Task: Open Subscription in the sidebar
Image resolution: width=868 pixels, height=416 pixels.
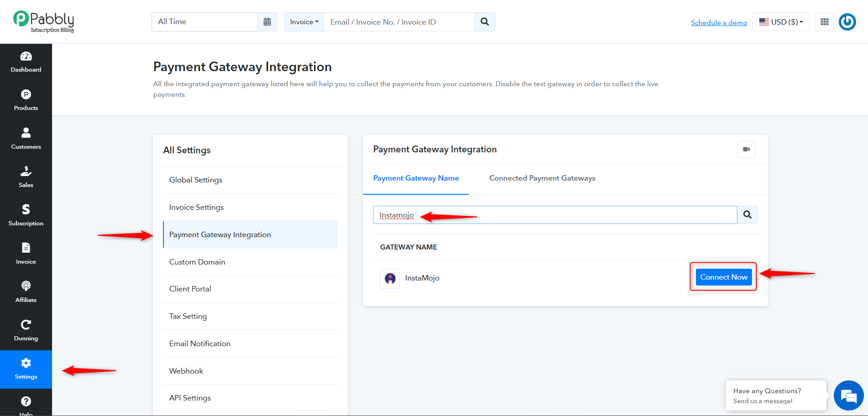Action: 26,216
